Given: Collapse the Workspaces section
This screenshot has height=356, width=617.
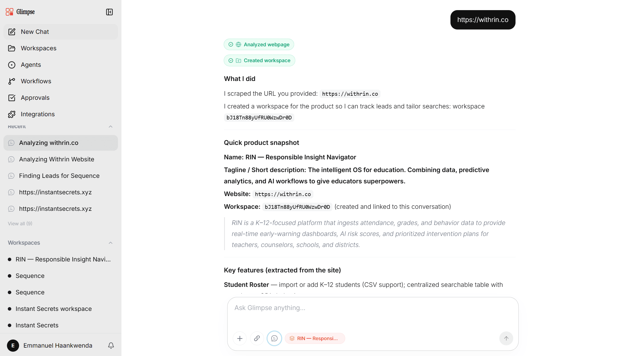Looking at the screenshot, I should pos(110,243).
